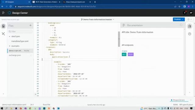Click the share page icon in address bar
The image size is (195, 110).
coord(175,6)
